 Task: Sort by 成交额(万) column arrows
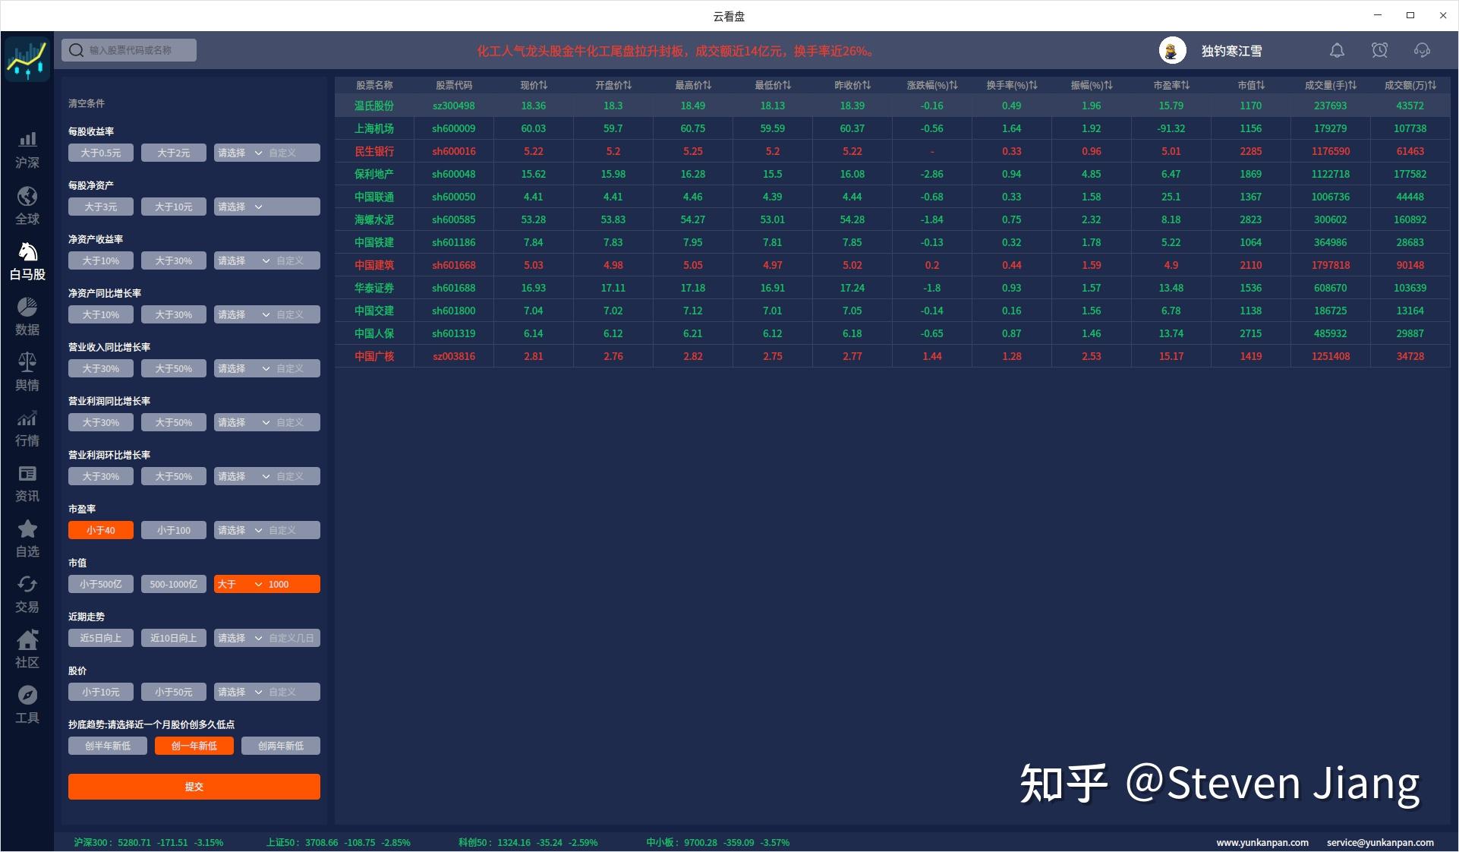pyautogui.click(x=1432, y=85)
